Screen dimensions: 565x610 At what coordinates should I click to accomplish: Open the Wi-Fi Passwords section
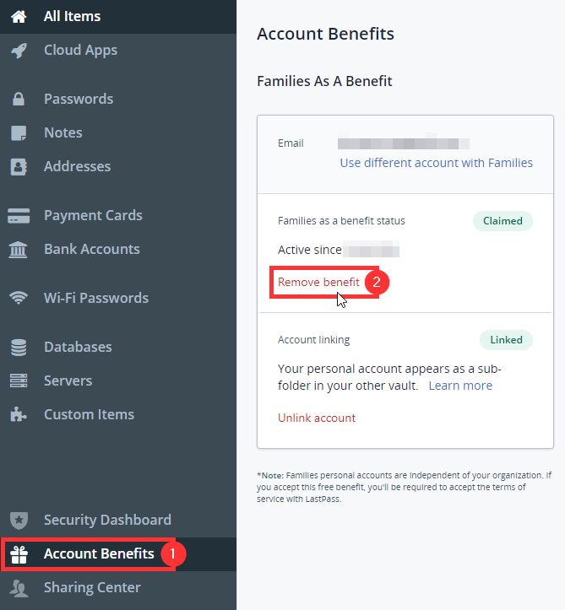coord(96,298)
